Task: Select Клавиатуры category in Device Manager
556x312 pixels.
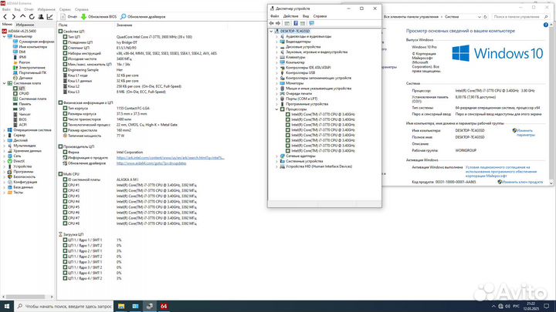Action: click(295, 57)
